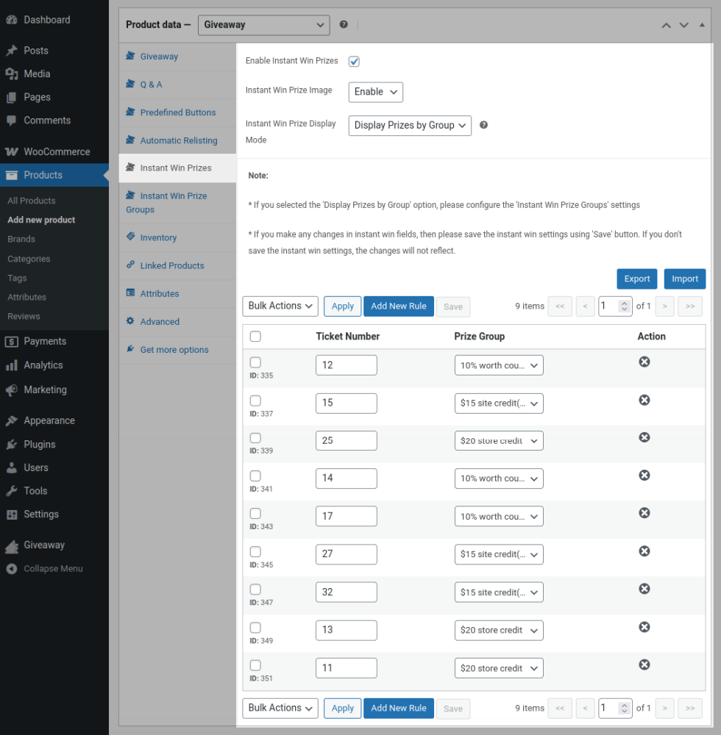Open the product type Giveaway dropdown
Screen dimensions: 721x735
(x=263, y=25)
